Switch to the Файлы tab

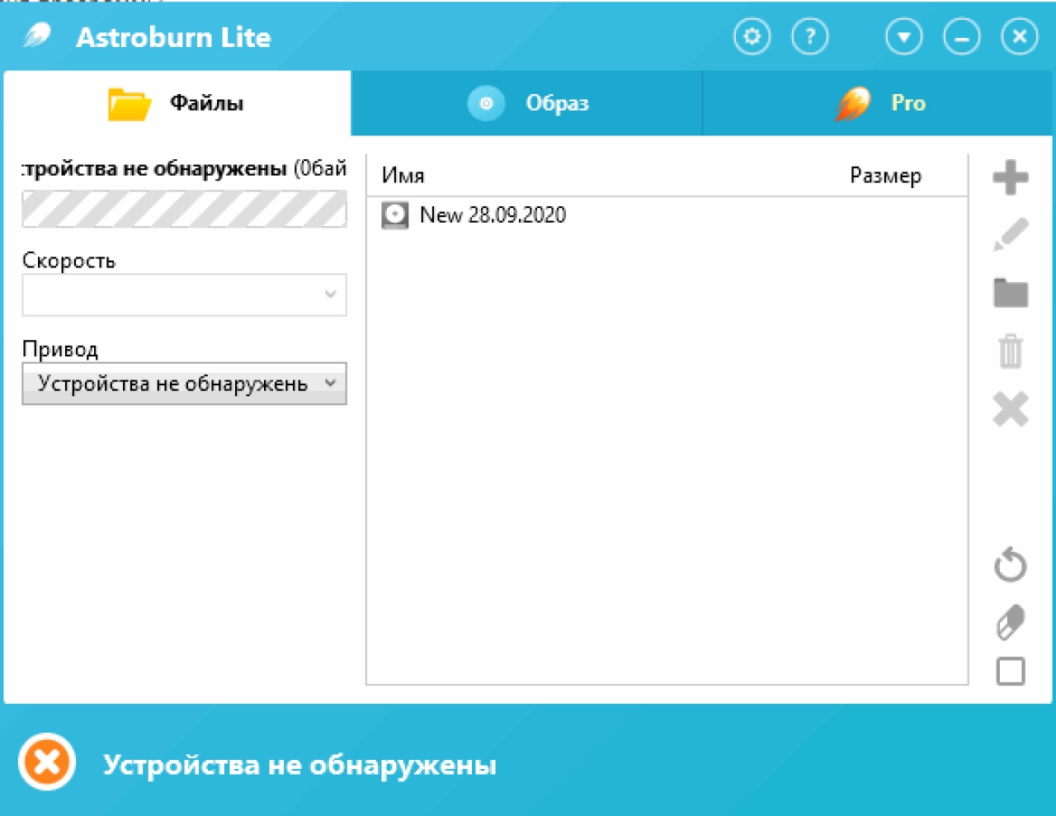pyautogui.click(x=177, y=103)
